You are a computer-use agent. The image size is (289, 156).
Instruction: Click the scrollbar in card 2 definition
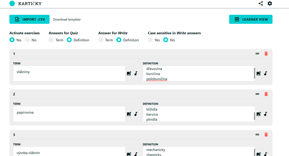click(254, 116)
